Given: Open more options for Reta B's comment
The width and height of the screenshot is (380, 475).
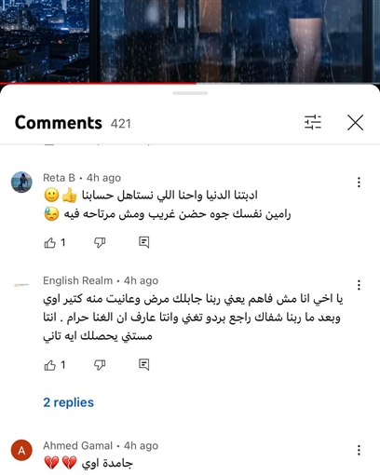Looking at the screenshot, I should point(359,183).
